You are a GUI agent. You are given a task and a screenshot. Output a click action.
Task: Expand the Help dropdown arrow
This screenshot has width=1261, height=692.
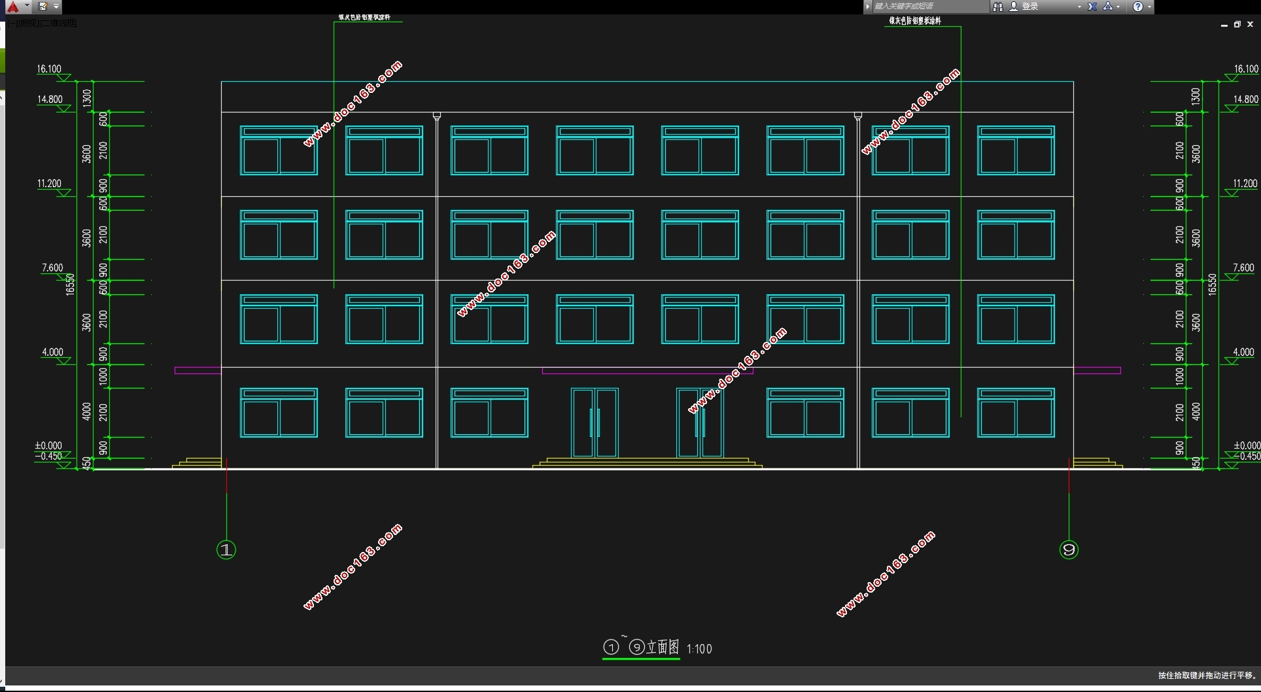pos(1149,7)
